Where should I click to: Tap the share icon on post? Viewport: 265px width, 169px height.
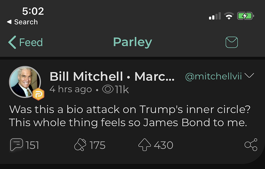pyautogui.click(x=250, y=145)
